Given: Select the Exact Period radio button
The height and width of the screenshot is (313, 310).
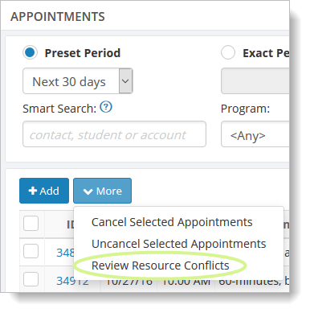Looking at the screenshot, I should 228,52.
